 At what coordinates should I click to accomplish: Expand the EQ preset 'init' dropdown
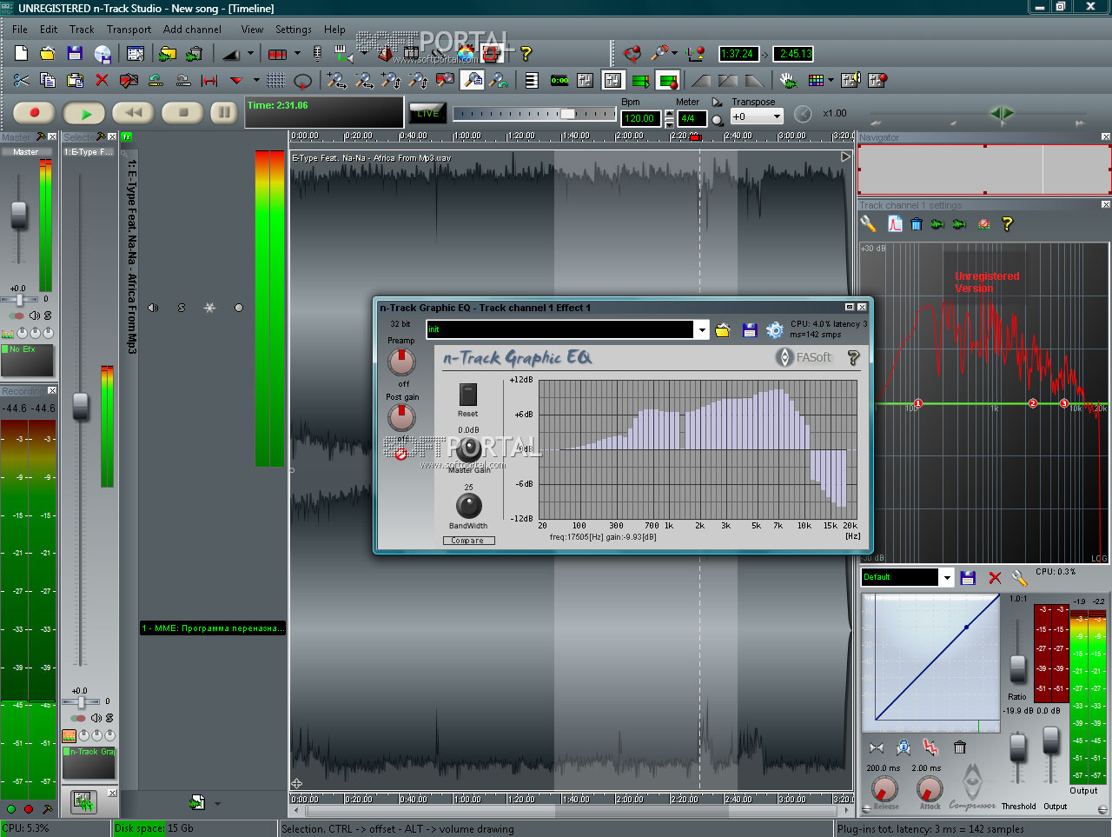[x=701, y=330]
